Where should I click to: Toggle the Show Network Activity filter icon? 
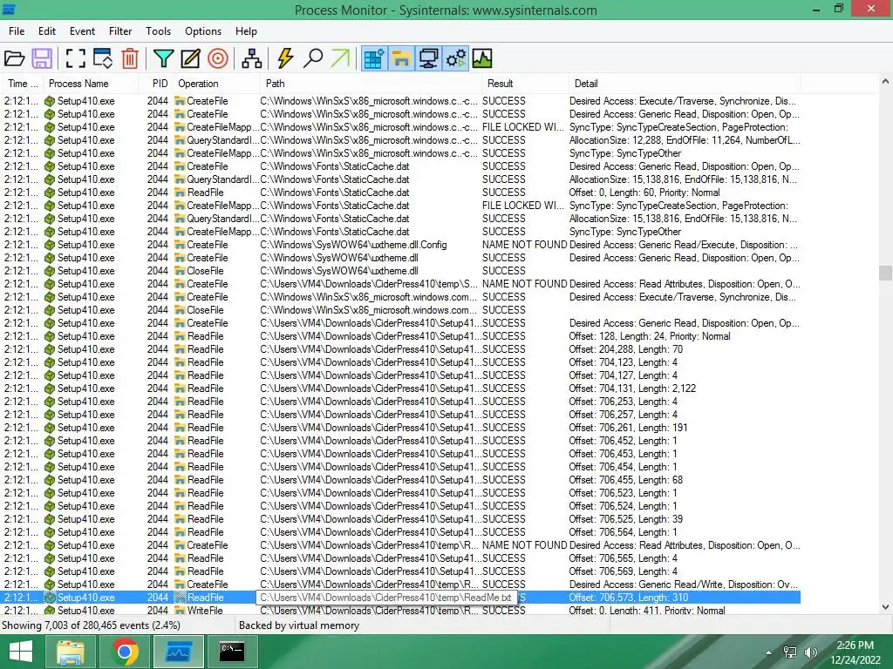click(429, 58)
